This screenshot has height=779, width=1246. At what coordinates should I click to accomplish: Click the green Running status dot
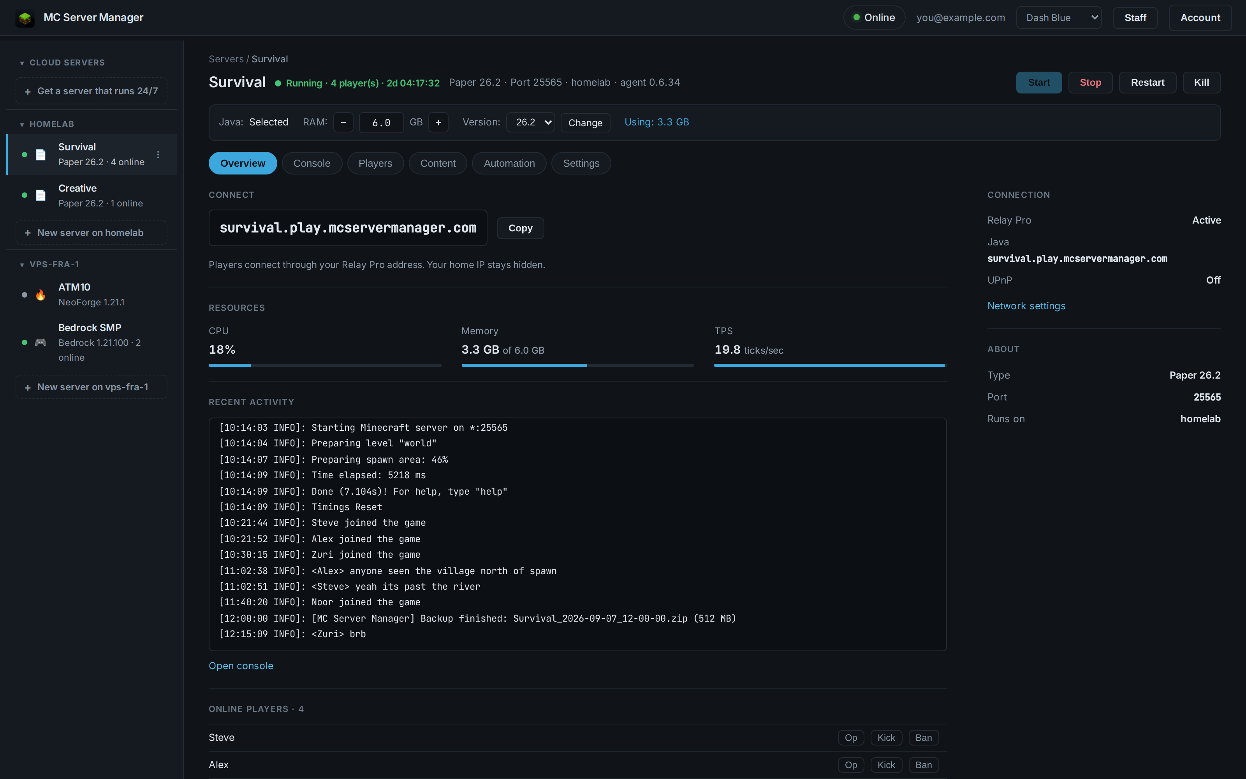pos(278,83)
